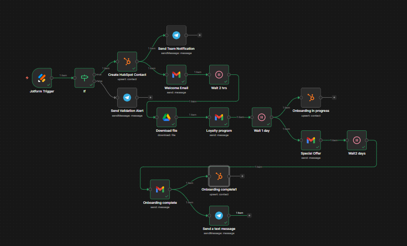Screen dimensions: 407x246
Task: Open the Wait 1 day node
Action: coord(262,117)
